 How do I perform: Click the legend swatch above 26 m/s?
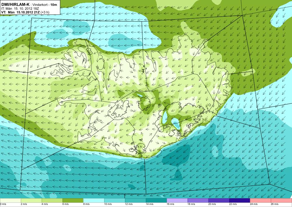coord(281,201)
